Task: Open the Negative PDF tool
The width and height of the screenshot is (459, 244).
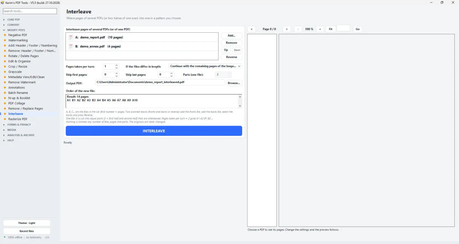Action: pyautogui.click(x=18, y=35)
